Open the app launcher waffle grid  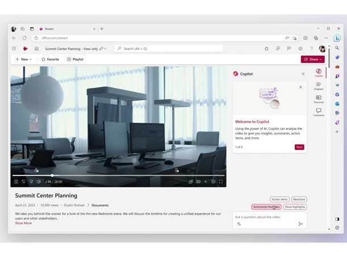click(x=15, y=49)
